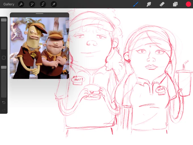Activate the Selection tool
This screenshot has width=193, height=145.
click(x=43, y=4)
